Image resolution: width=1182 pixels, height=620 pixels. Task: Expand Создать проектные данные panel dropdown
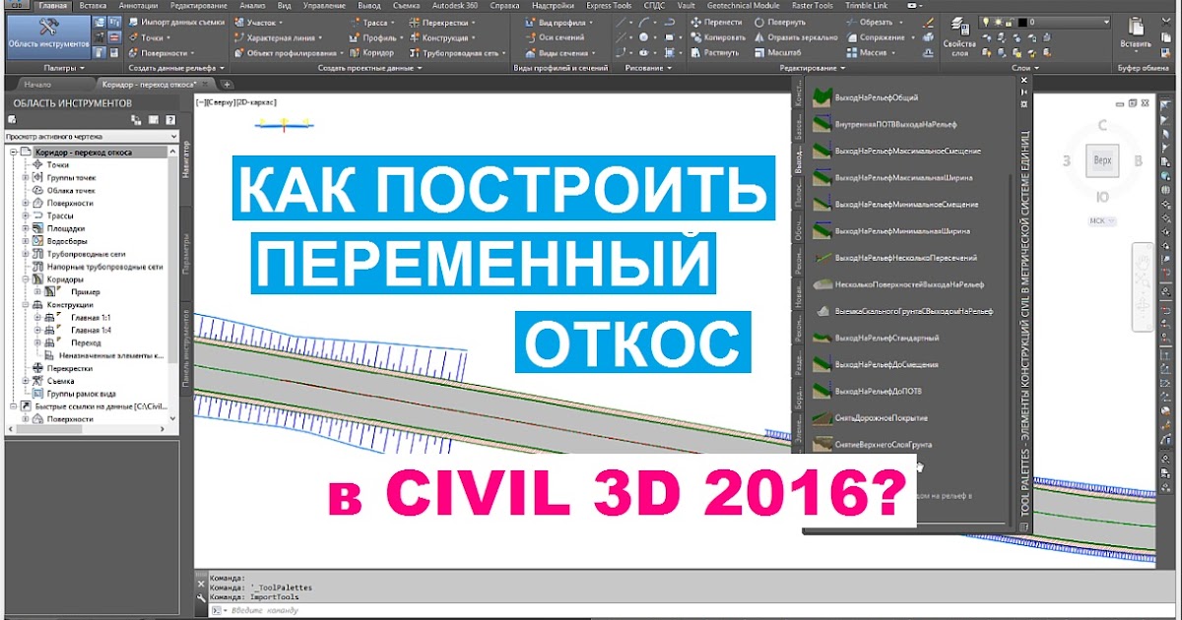(369, 68)
